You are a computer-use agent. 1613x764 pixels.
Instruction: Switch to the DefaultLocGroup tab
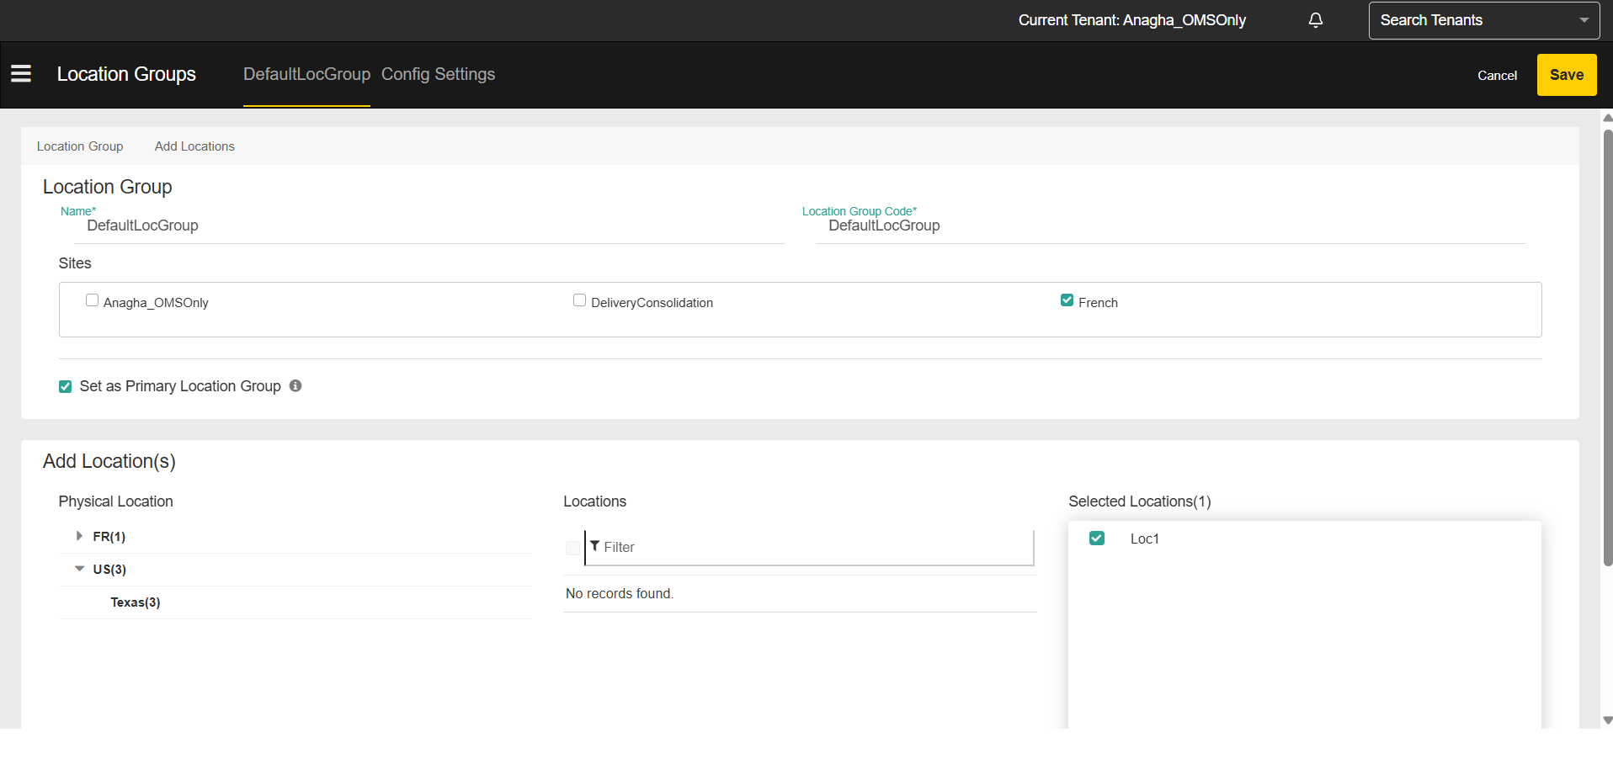point(306,74)
